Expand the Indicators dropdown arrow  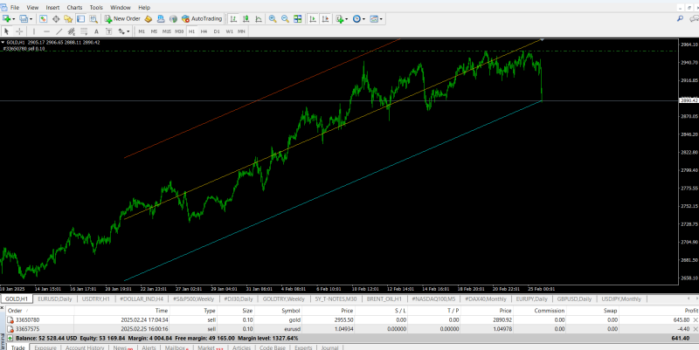coord(347,19)
